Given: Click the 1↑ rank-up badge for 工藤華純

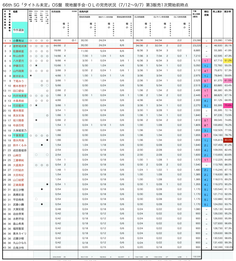Looking at the screenshot, I should click(206, 160).
